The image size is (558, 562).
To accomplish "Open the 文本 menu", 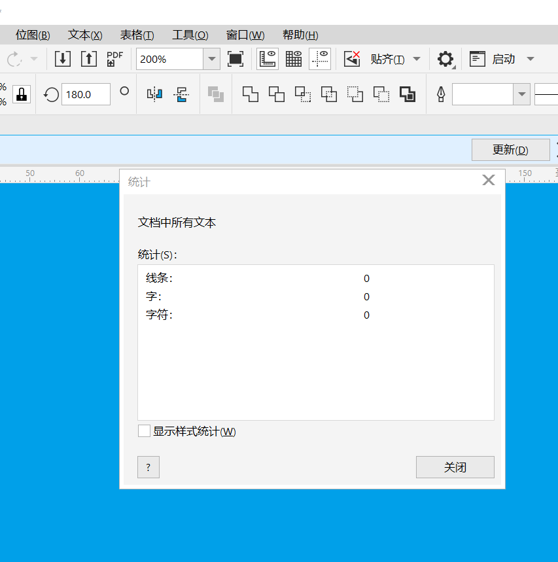I will (85, 35).
